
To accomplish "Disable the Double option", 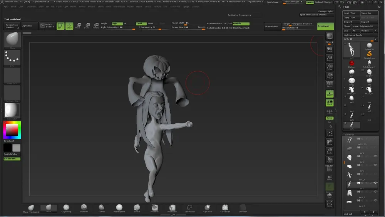I will pyautogui.click(x=241, y=24).
